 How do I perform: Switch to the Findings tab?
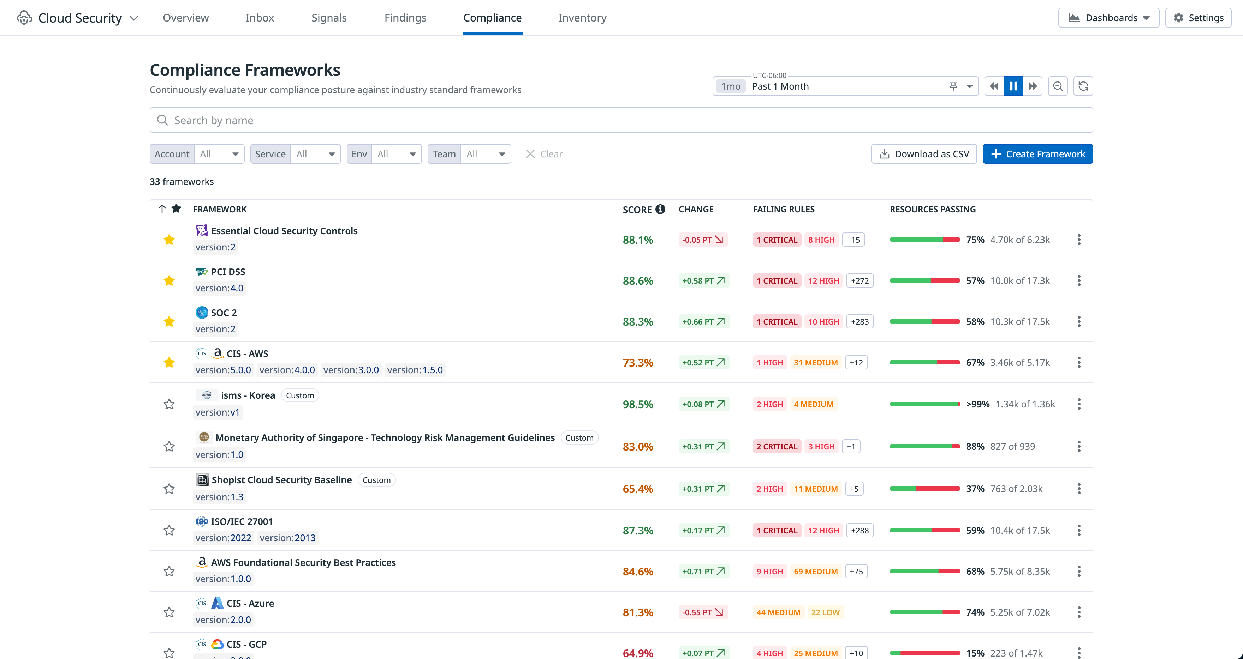tap(405, 18)
